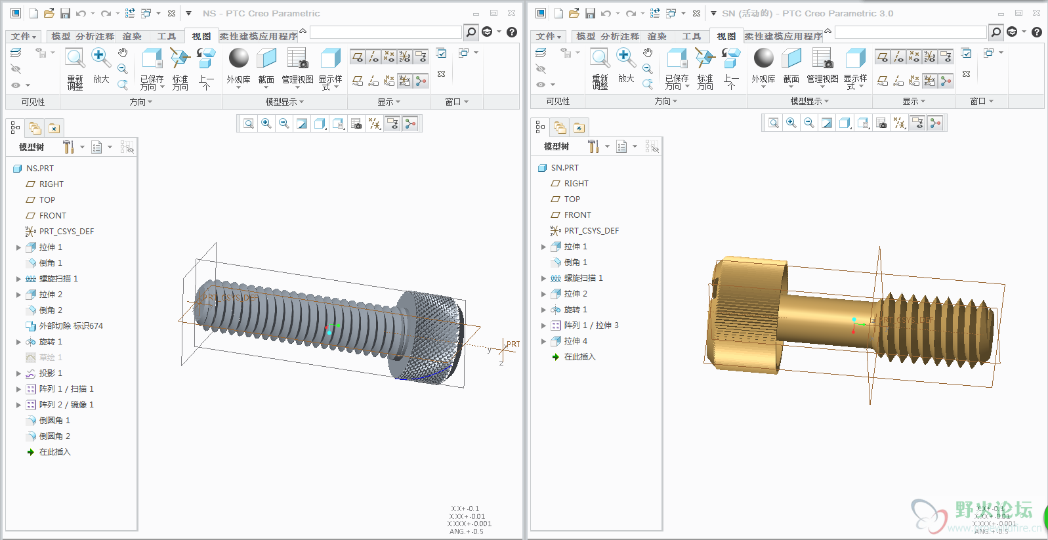
Task: Click graphics toolbar saved views camera icon in SN
Action: pyautogui.click(x=881, y=123)
